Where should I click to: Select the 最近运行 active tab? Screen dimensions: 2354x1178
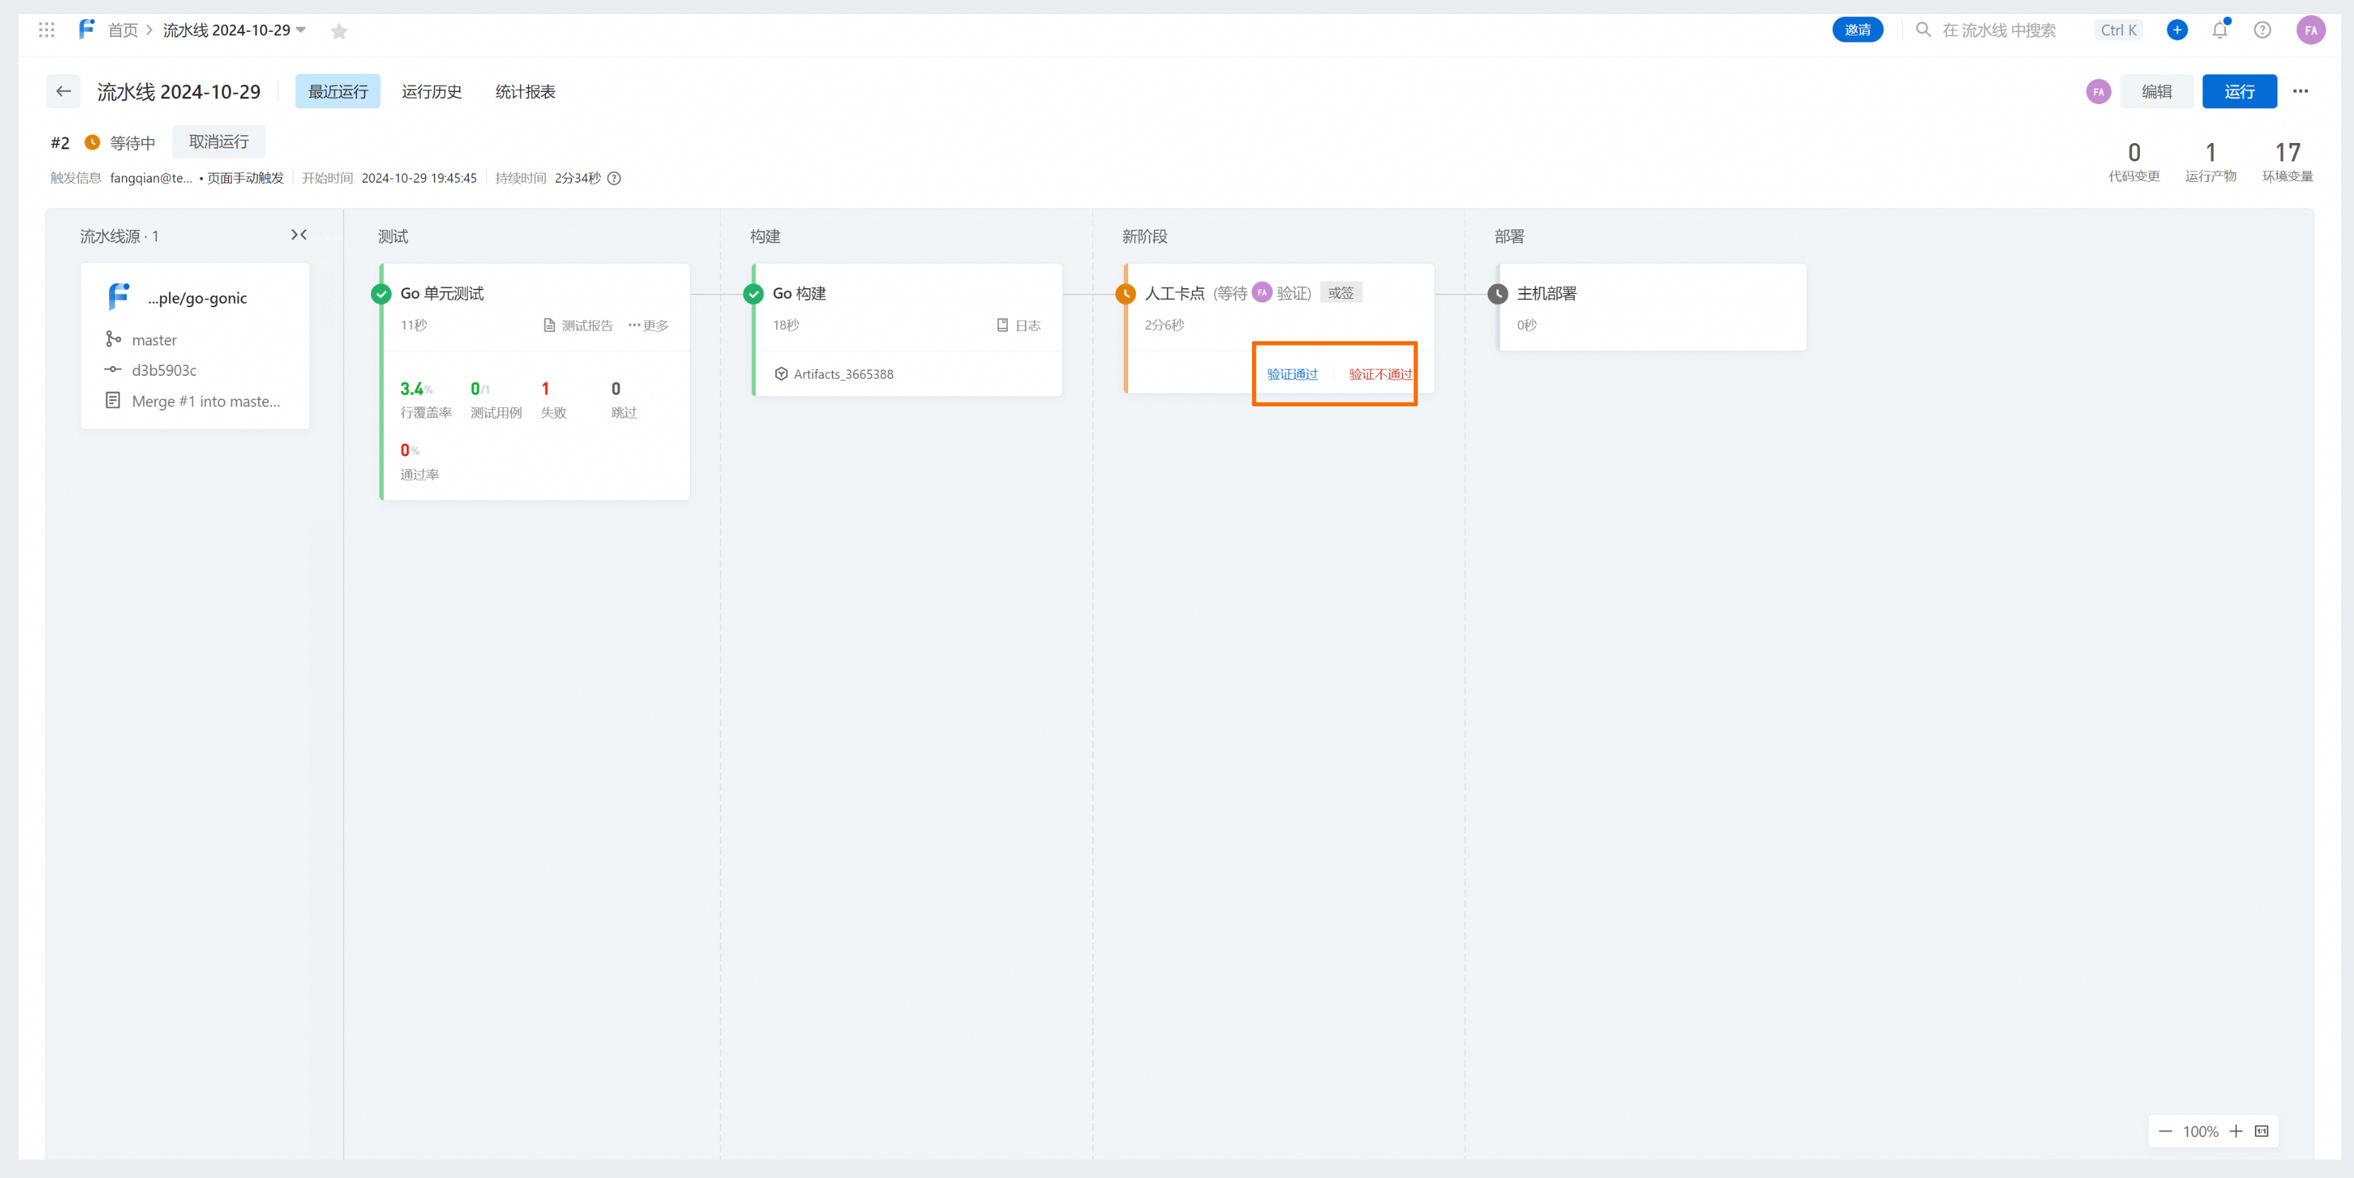point(338,91)
